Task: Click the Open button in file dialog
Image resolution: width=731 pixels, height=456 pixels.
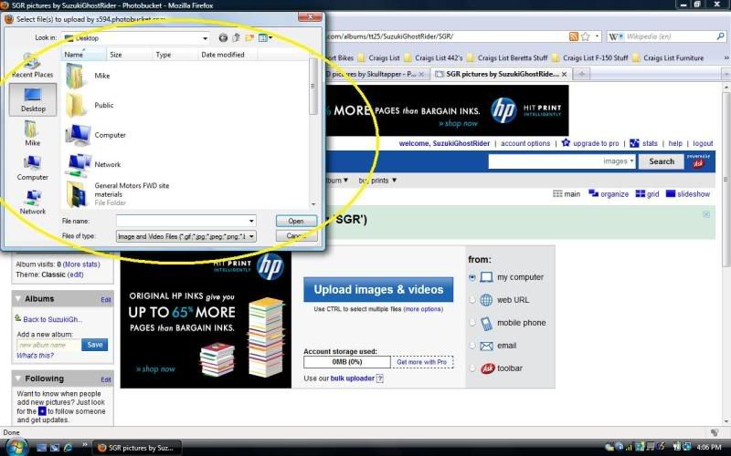Action: (296, 221)
